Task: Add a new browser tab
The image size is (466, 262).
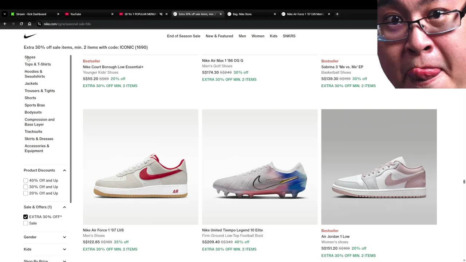Action: 337,14
